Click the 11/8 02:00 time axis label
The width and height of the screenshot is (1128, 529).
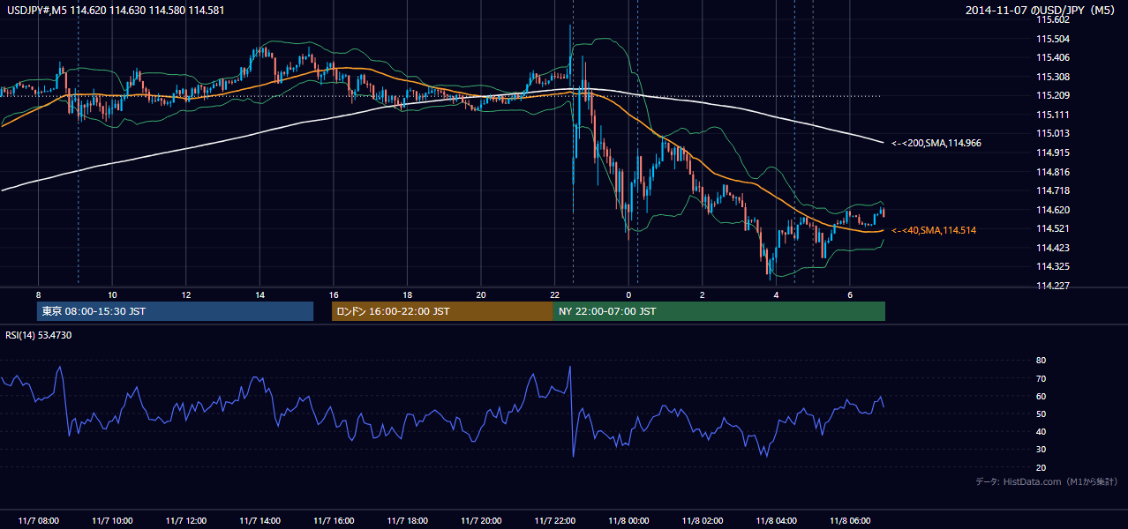(702, 521)
